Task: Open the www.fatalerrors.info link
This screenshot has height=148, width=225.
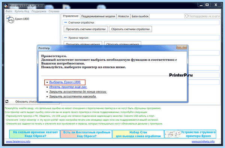Action: [18, 142]
